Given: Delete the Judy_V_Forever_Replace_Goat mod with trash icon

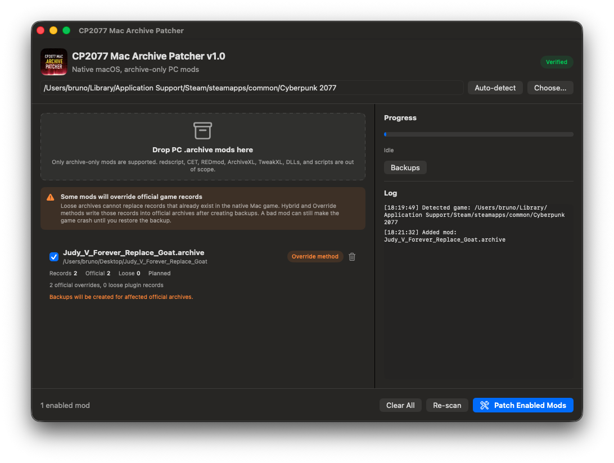Looking at the screenshot, I should 352,257.
